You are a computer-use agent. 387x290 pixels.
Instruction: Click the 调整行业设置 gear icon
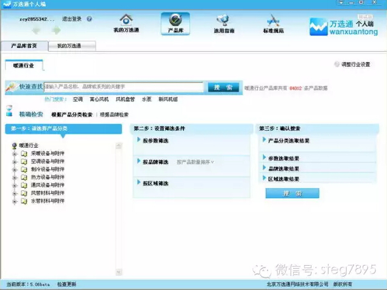click(336, 64)
